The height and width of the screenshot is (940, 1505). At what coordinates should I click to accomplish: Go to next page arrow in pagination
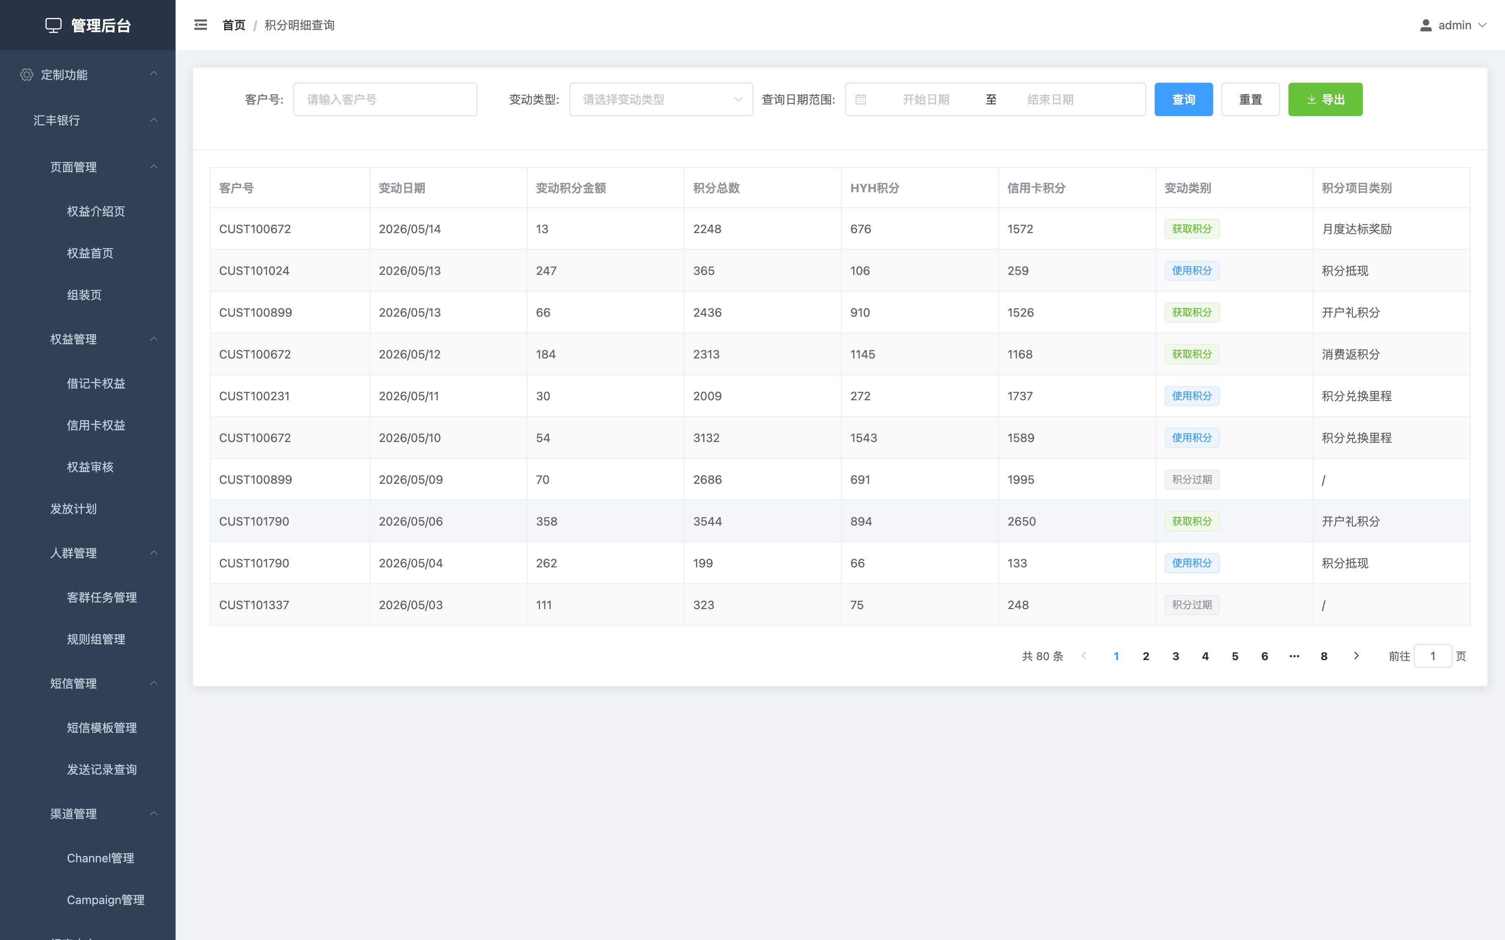click(x=1356, y=656)
